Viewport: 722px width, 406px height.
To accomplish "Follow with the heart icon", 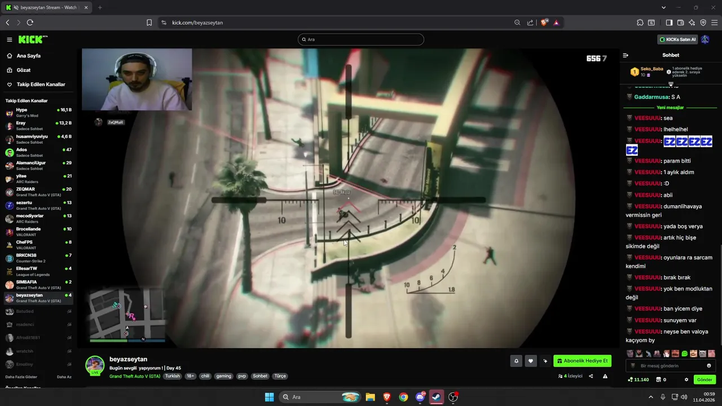I will 530,361.
